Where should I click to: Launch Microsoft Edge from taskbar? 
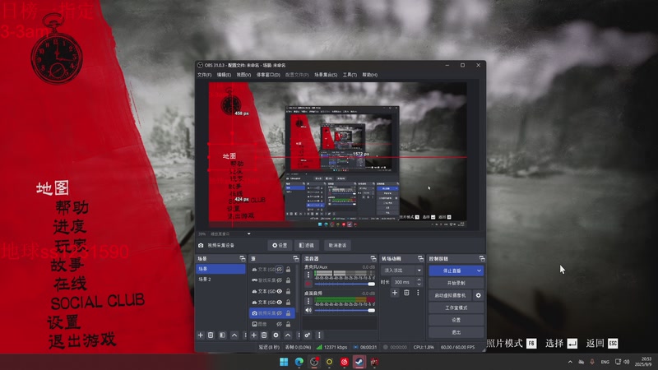(299, 362)
